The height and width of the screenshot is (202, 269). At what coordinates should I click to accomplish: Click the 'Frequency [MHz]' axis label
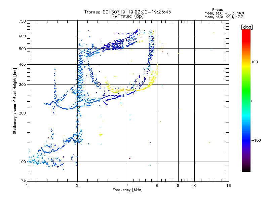(x=127, y=190)
